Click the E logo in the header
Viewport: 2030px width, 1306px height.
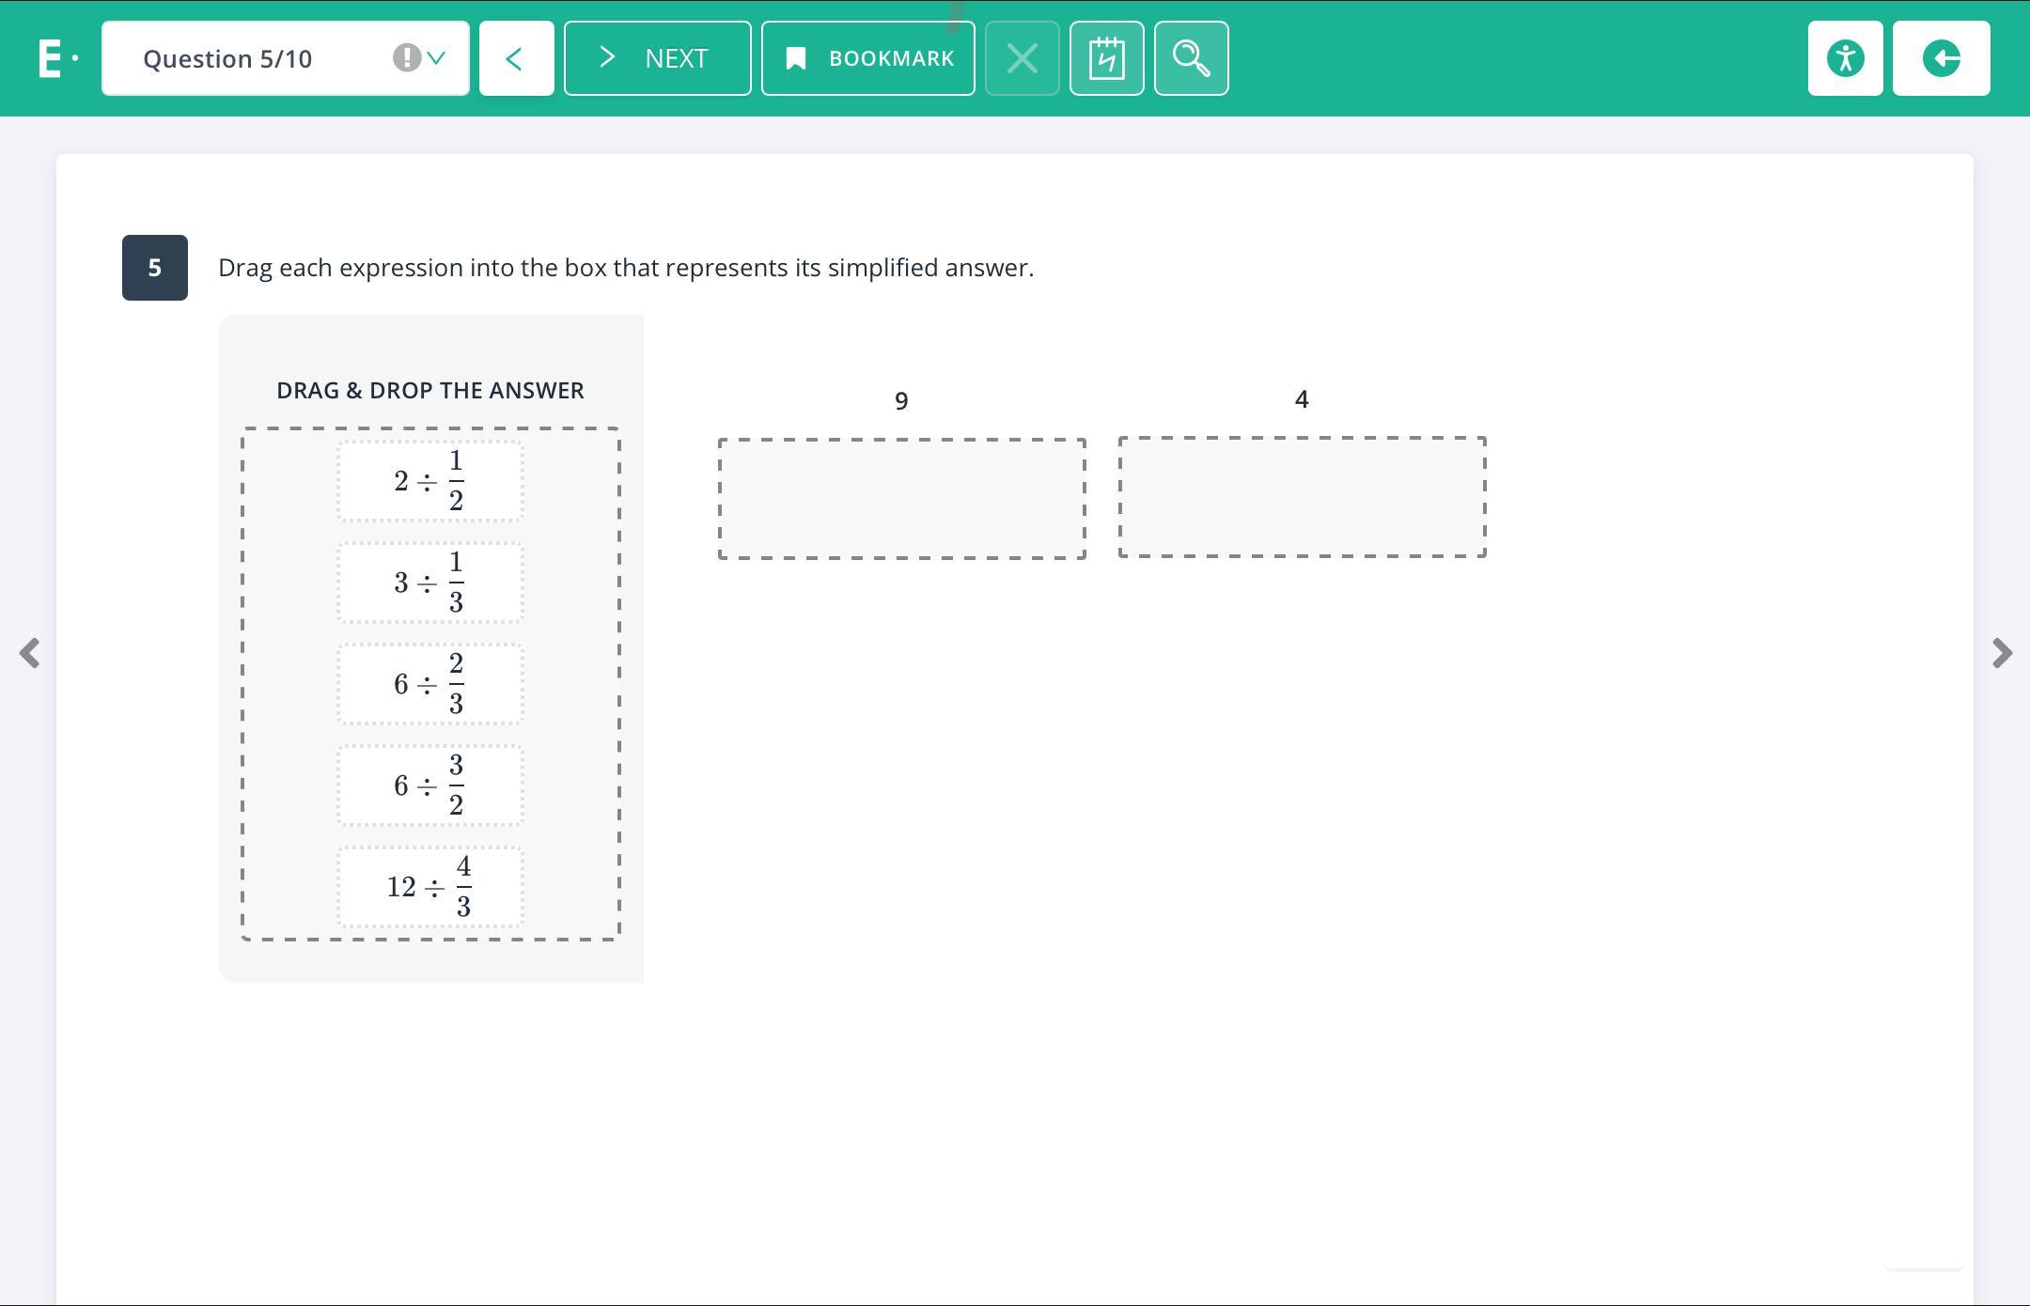tap(51, 58)
